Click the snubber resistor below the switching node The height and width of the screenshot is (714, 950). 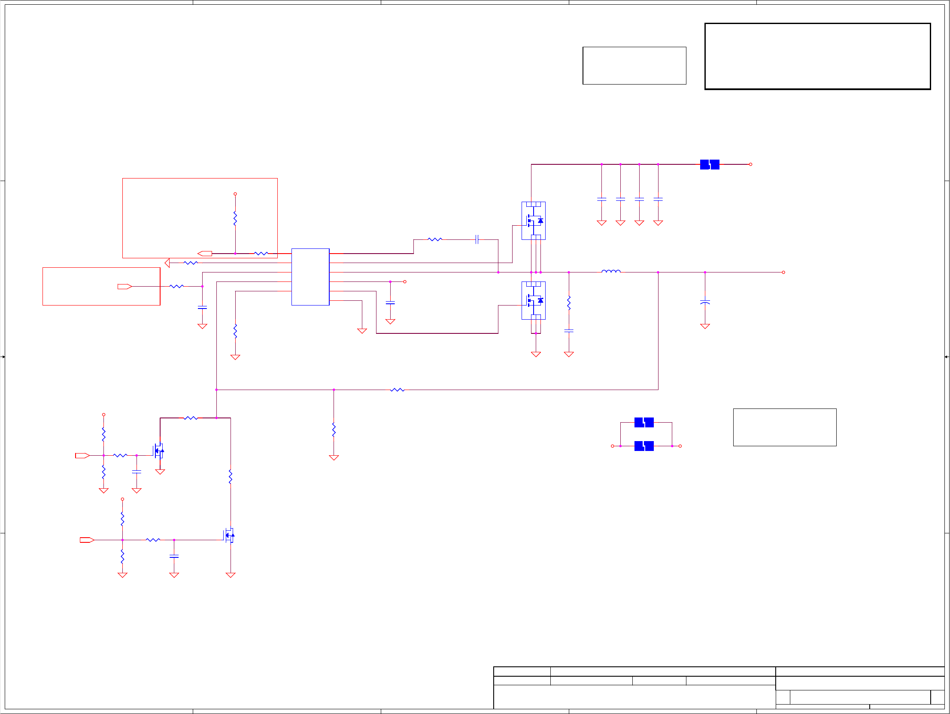tap(569, 303)
